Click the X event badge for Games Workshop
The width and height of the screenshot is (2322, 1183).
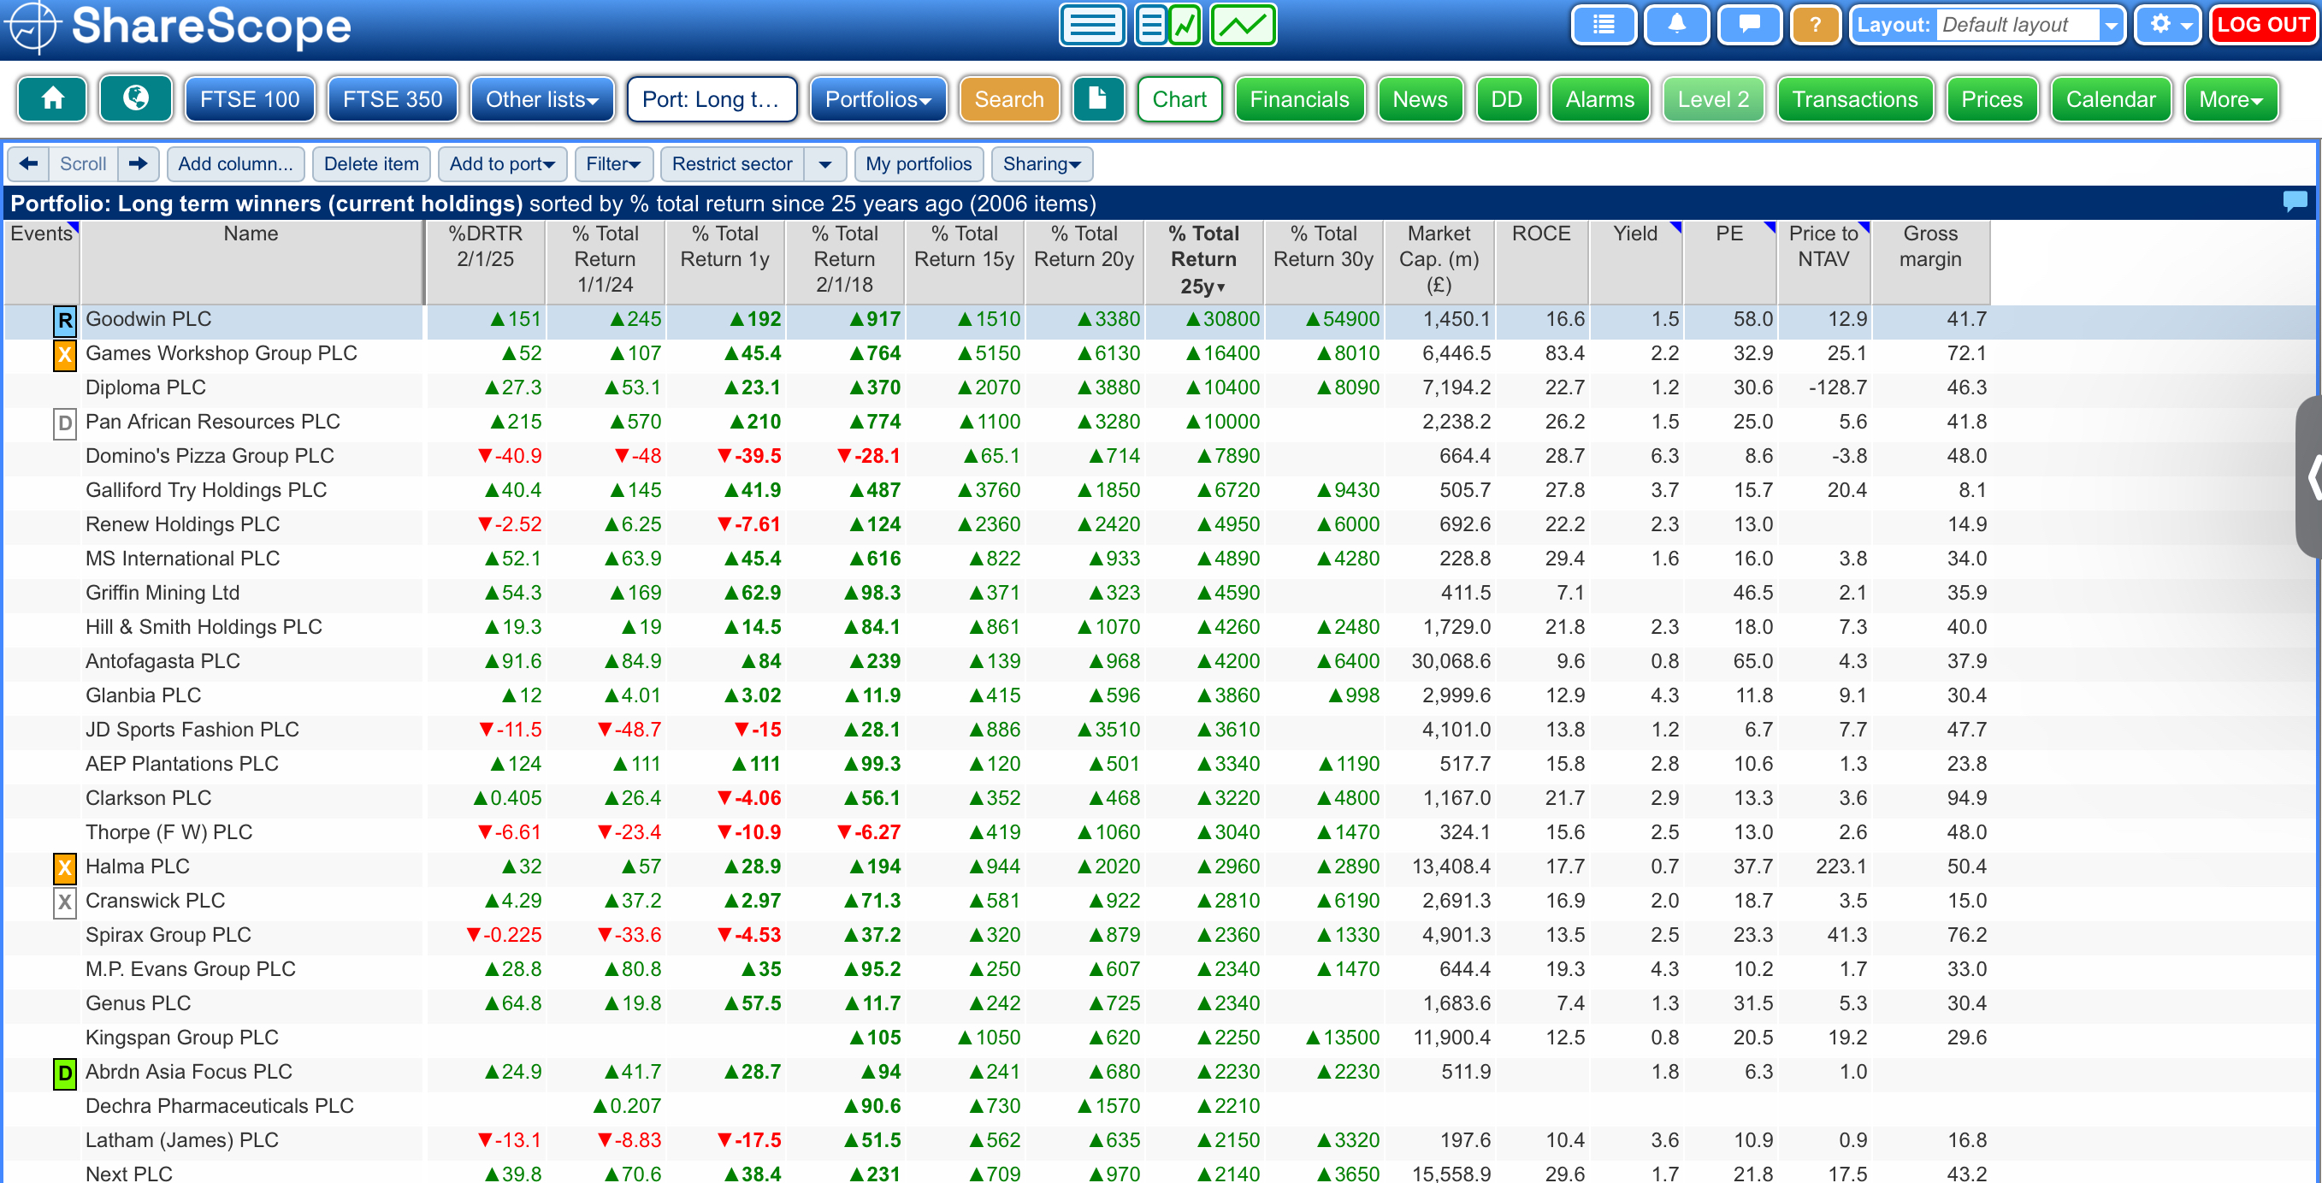[65, 353]
